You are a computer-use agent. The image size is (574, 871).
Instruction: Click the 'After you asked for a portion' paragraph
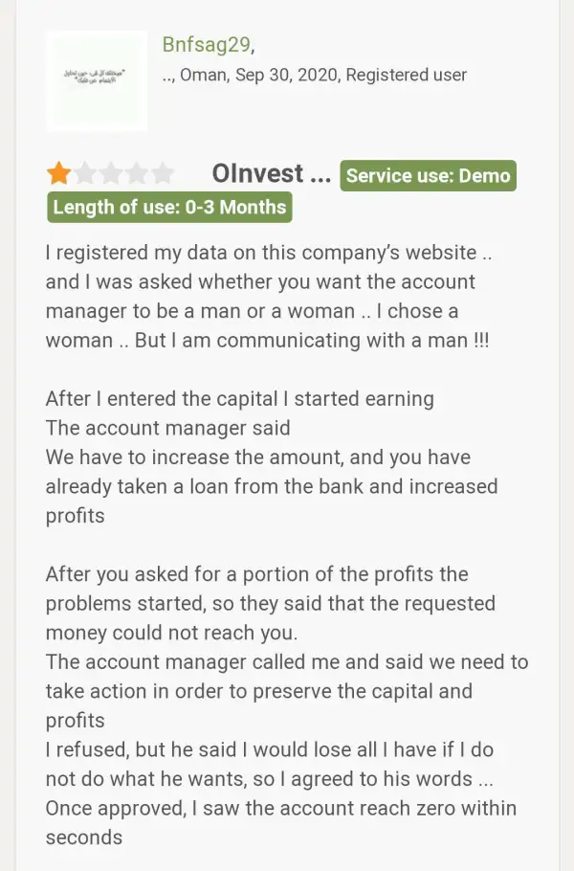click(x=256, y=574)
